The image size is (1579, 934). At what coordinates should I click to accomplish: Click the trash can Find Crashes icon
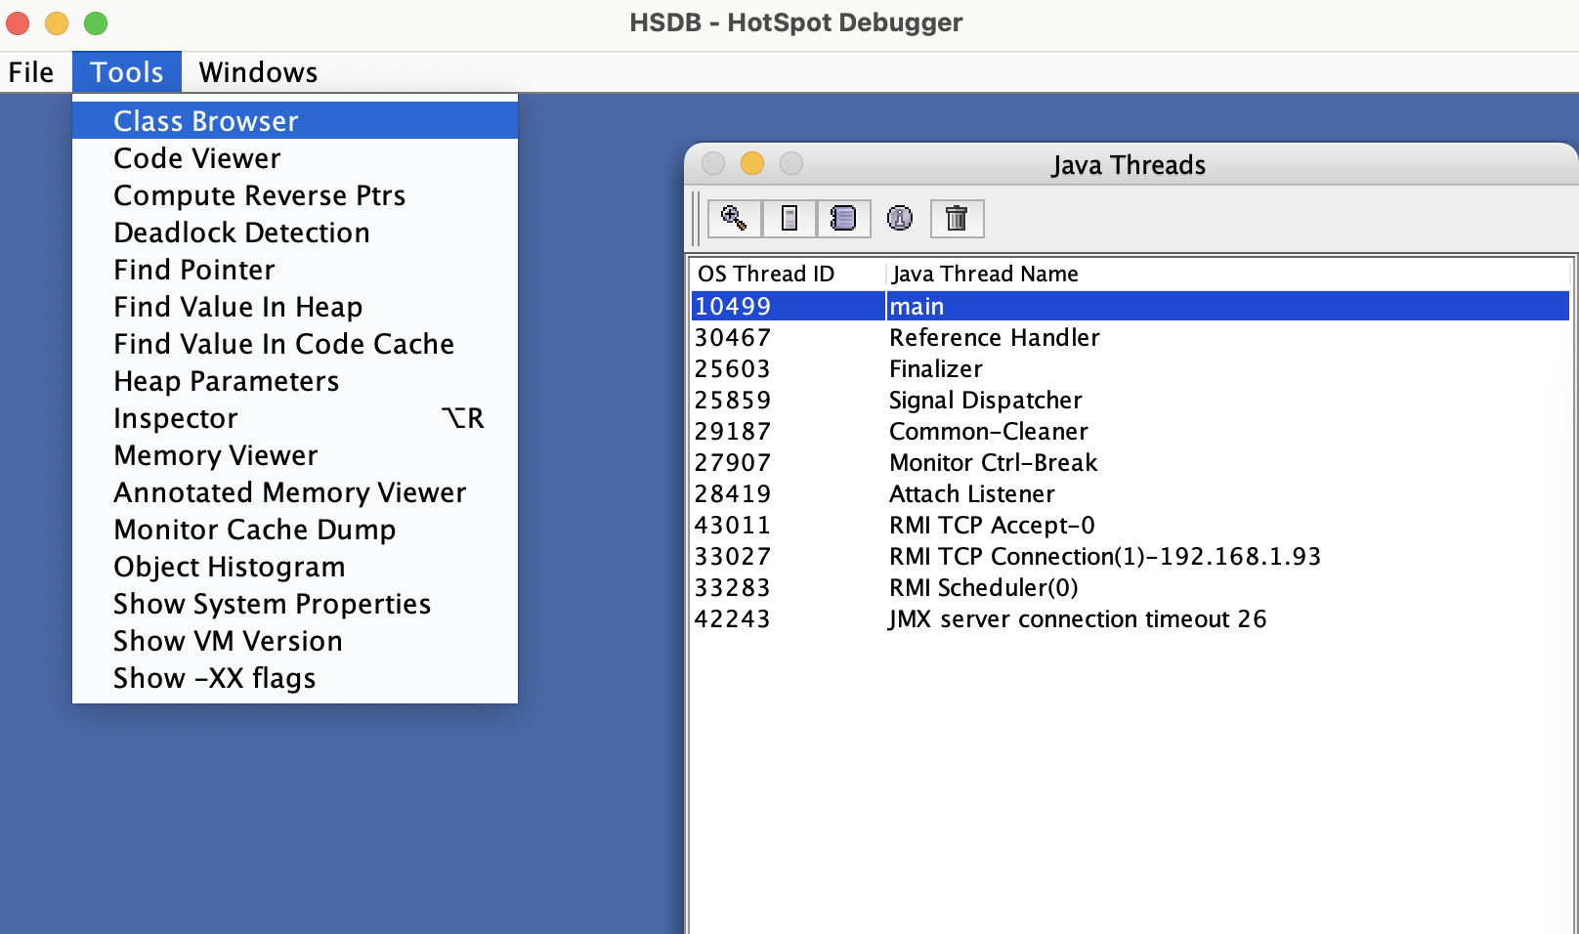pyautogui.click(x=957, y=218)
